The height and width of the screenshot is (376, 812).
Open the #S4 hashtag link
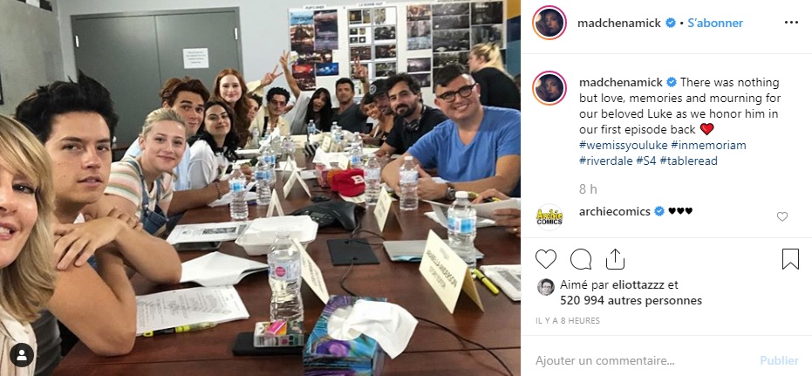click(645, 161)
